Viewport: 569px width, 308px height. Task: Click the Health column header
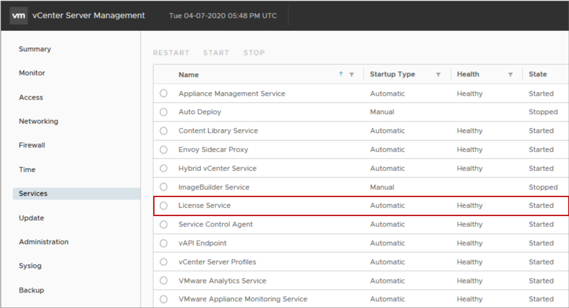pyautogui.click(x=468, y=74)
